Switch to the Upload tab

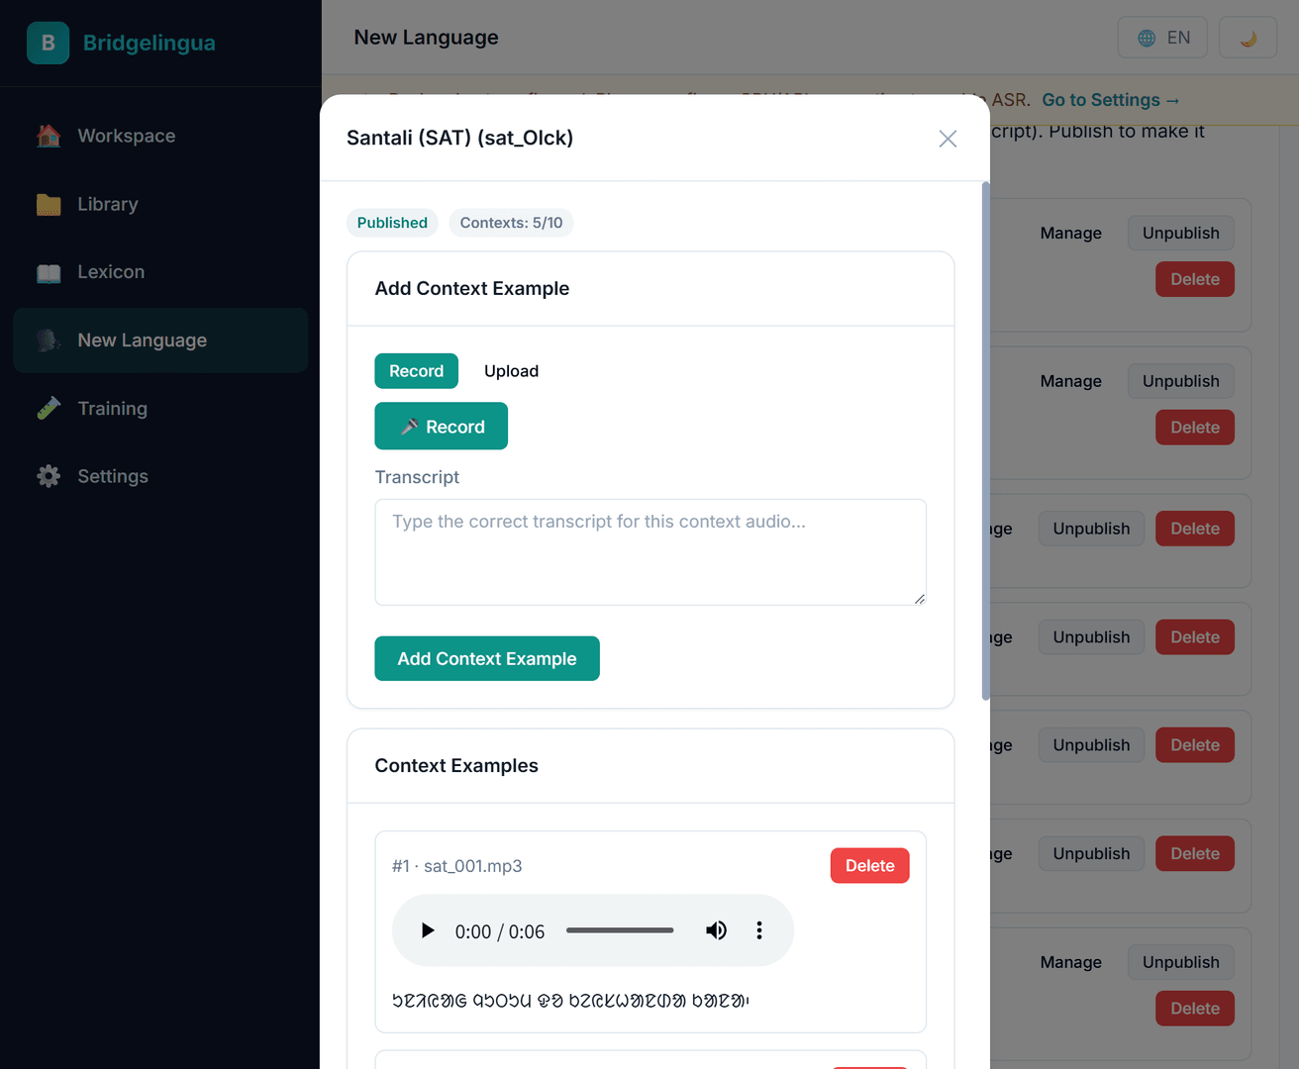[511, 370]
